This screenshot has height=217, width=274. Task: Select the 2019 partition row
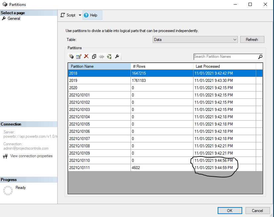pos(99,81)
